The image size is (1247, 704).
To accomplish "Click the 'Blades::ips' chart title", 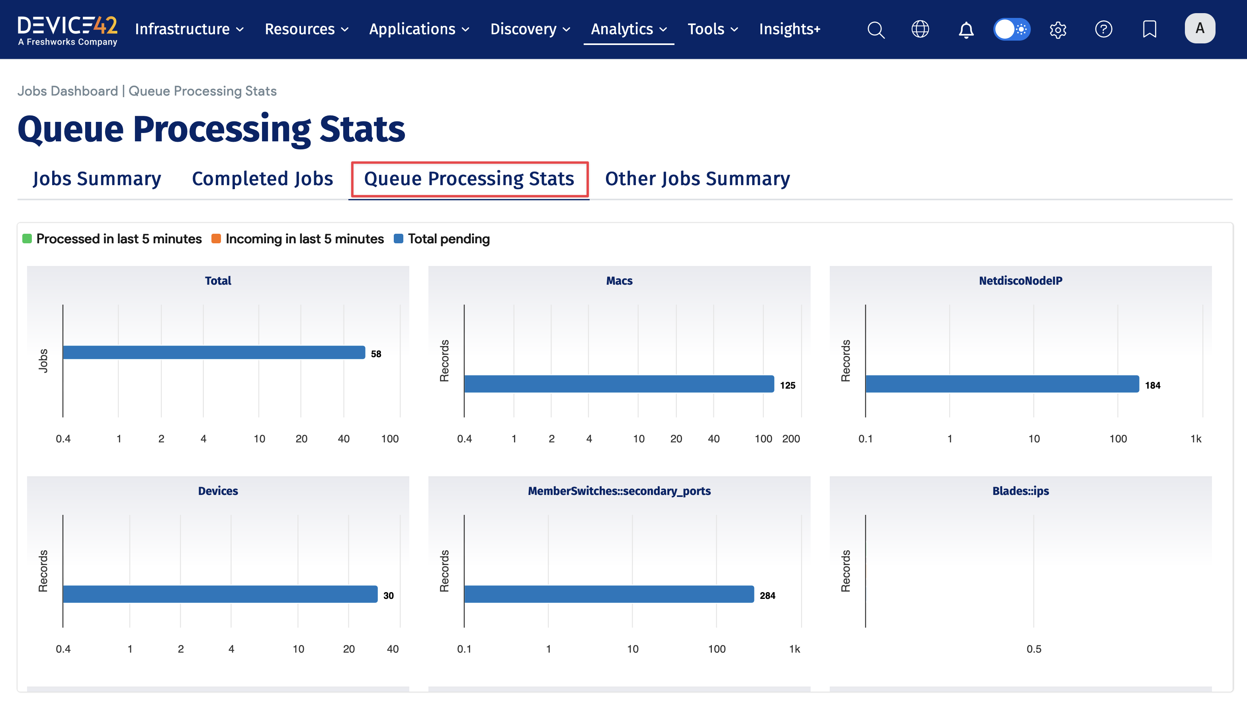I will pos(1020,491).
